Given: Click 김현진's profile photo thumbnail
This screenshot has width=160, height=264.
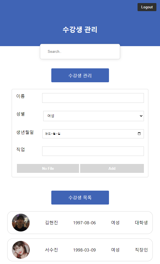Looking at the screenshot, I should 21,223.
